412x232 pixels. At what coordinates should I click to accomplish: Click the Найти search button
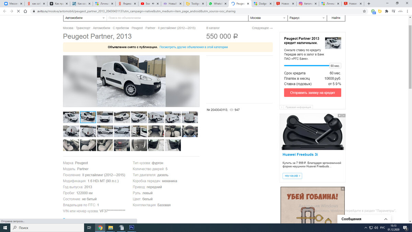pyautogui.click(x=336, y=18)
